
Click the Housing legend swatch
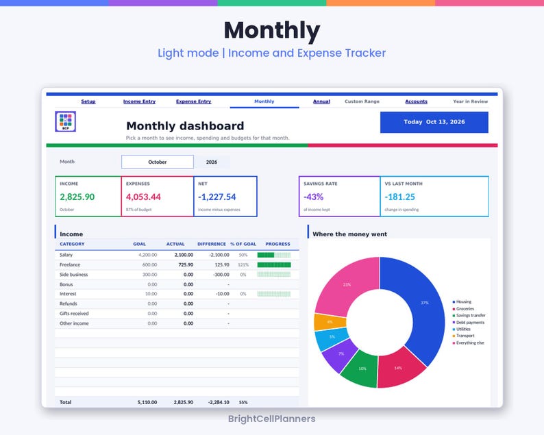[454, 302]
